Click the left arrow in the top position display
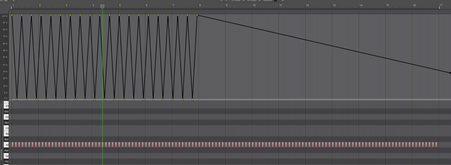The image size is (451, 165). (243, 0)
